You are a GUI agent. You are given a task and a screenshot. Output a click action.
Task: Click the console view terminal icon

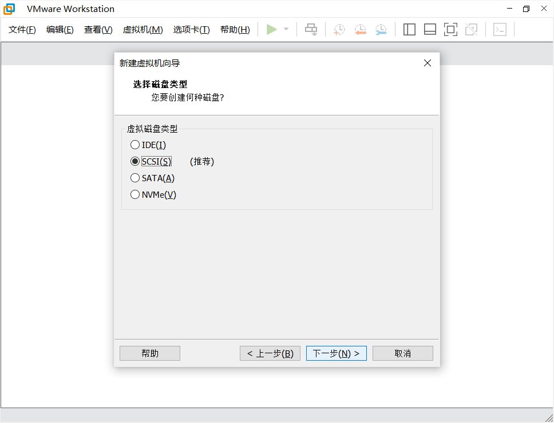(x=500, y=30)
